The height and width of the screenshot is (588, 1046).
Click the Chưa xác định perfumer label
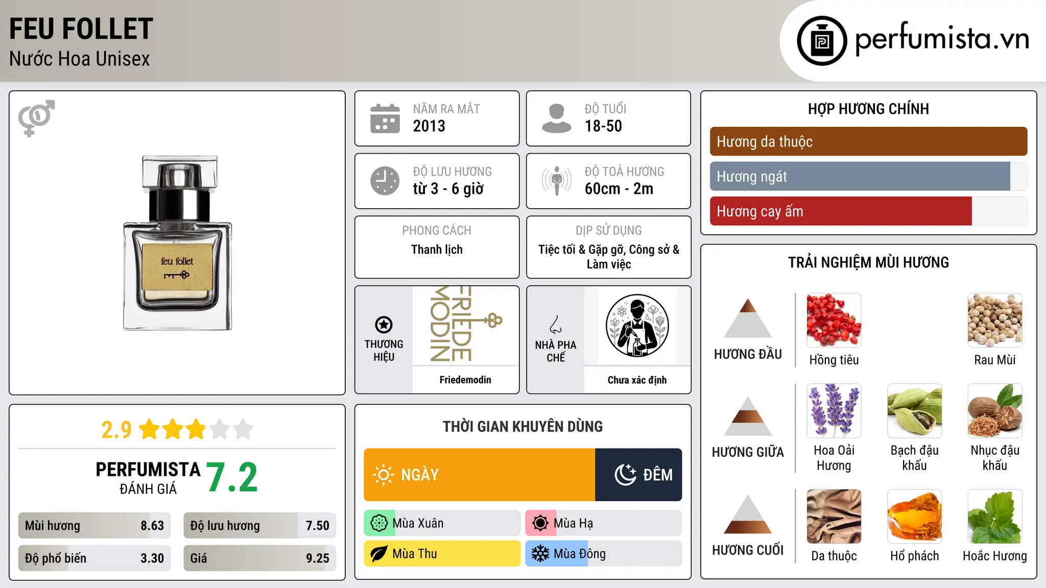637,380
